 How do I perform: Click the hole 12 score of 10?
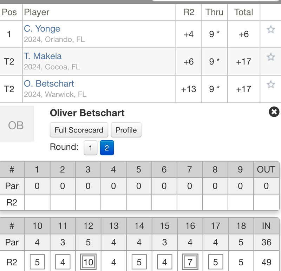(x=88, y=262)
